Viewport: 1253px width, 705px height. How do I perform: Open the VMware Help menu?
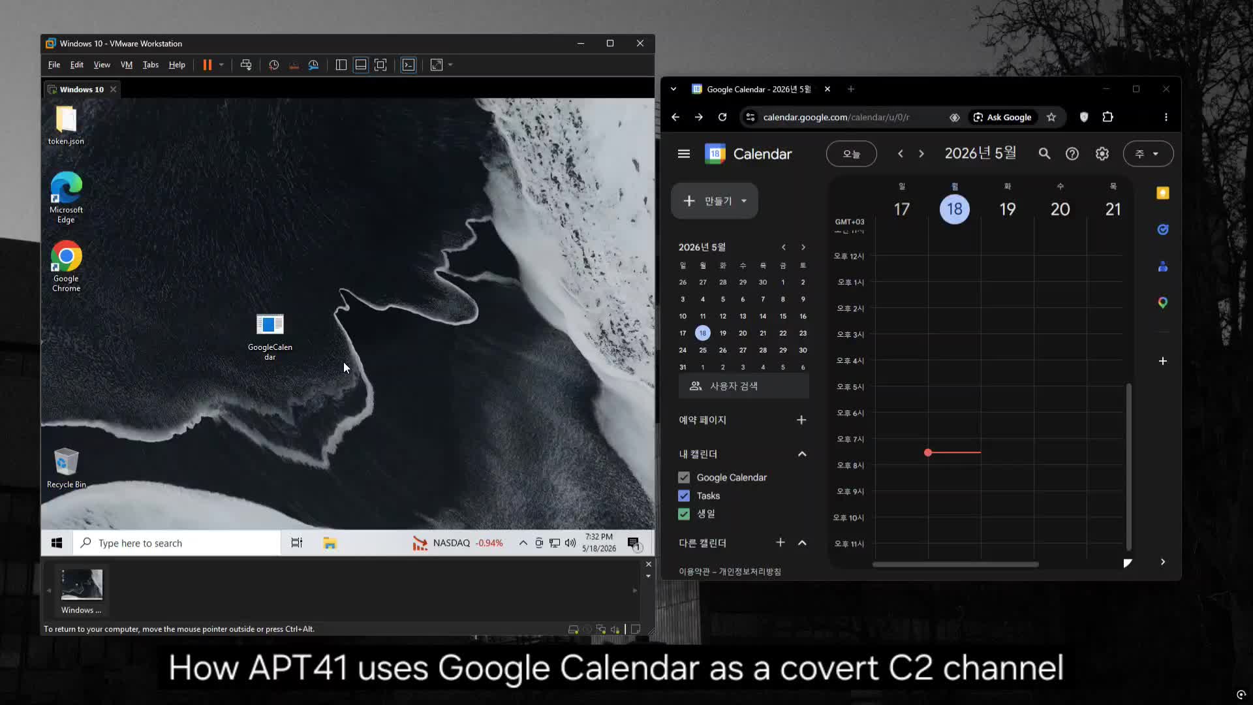[x=177, y=65]
